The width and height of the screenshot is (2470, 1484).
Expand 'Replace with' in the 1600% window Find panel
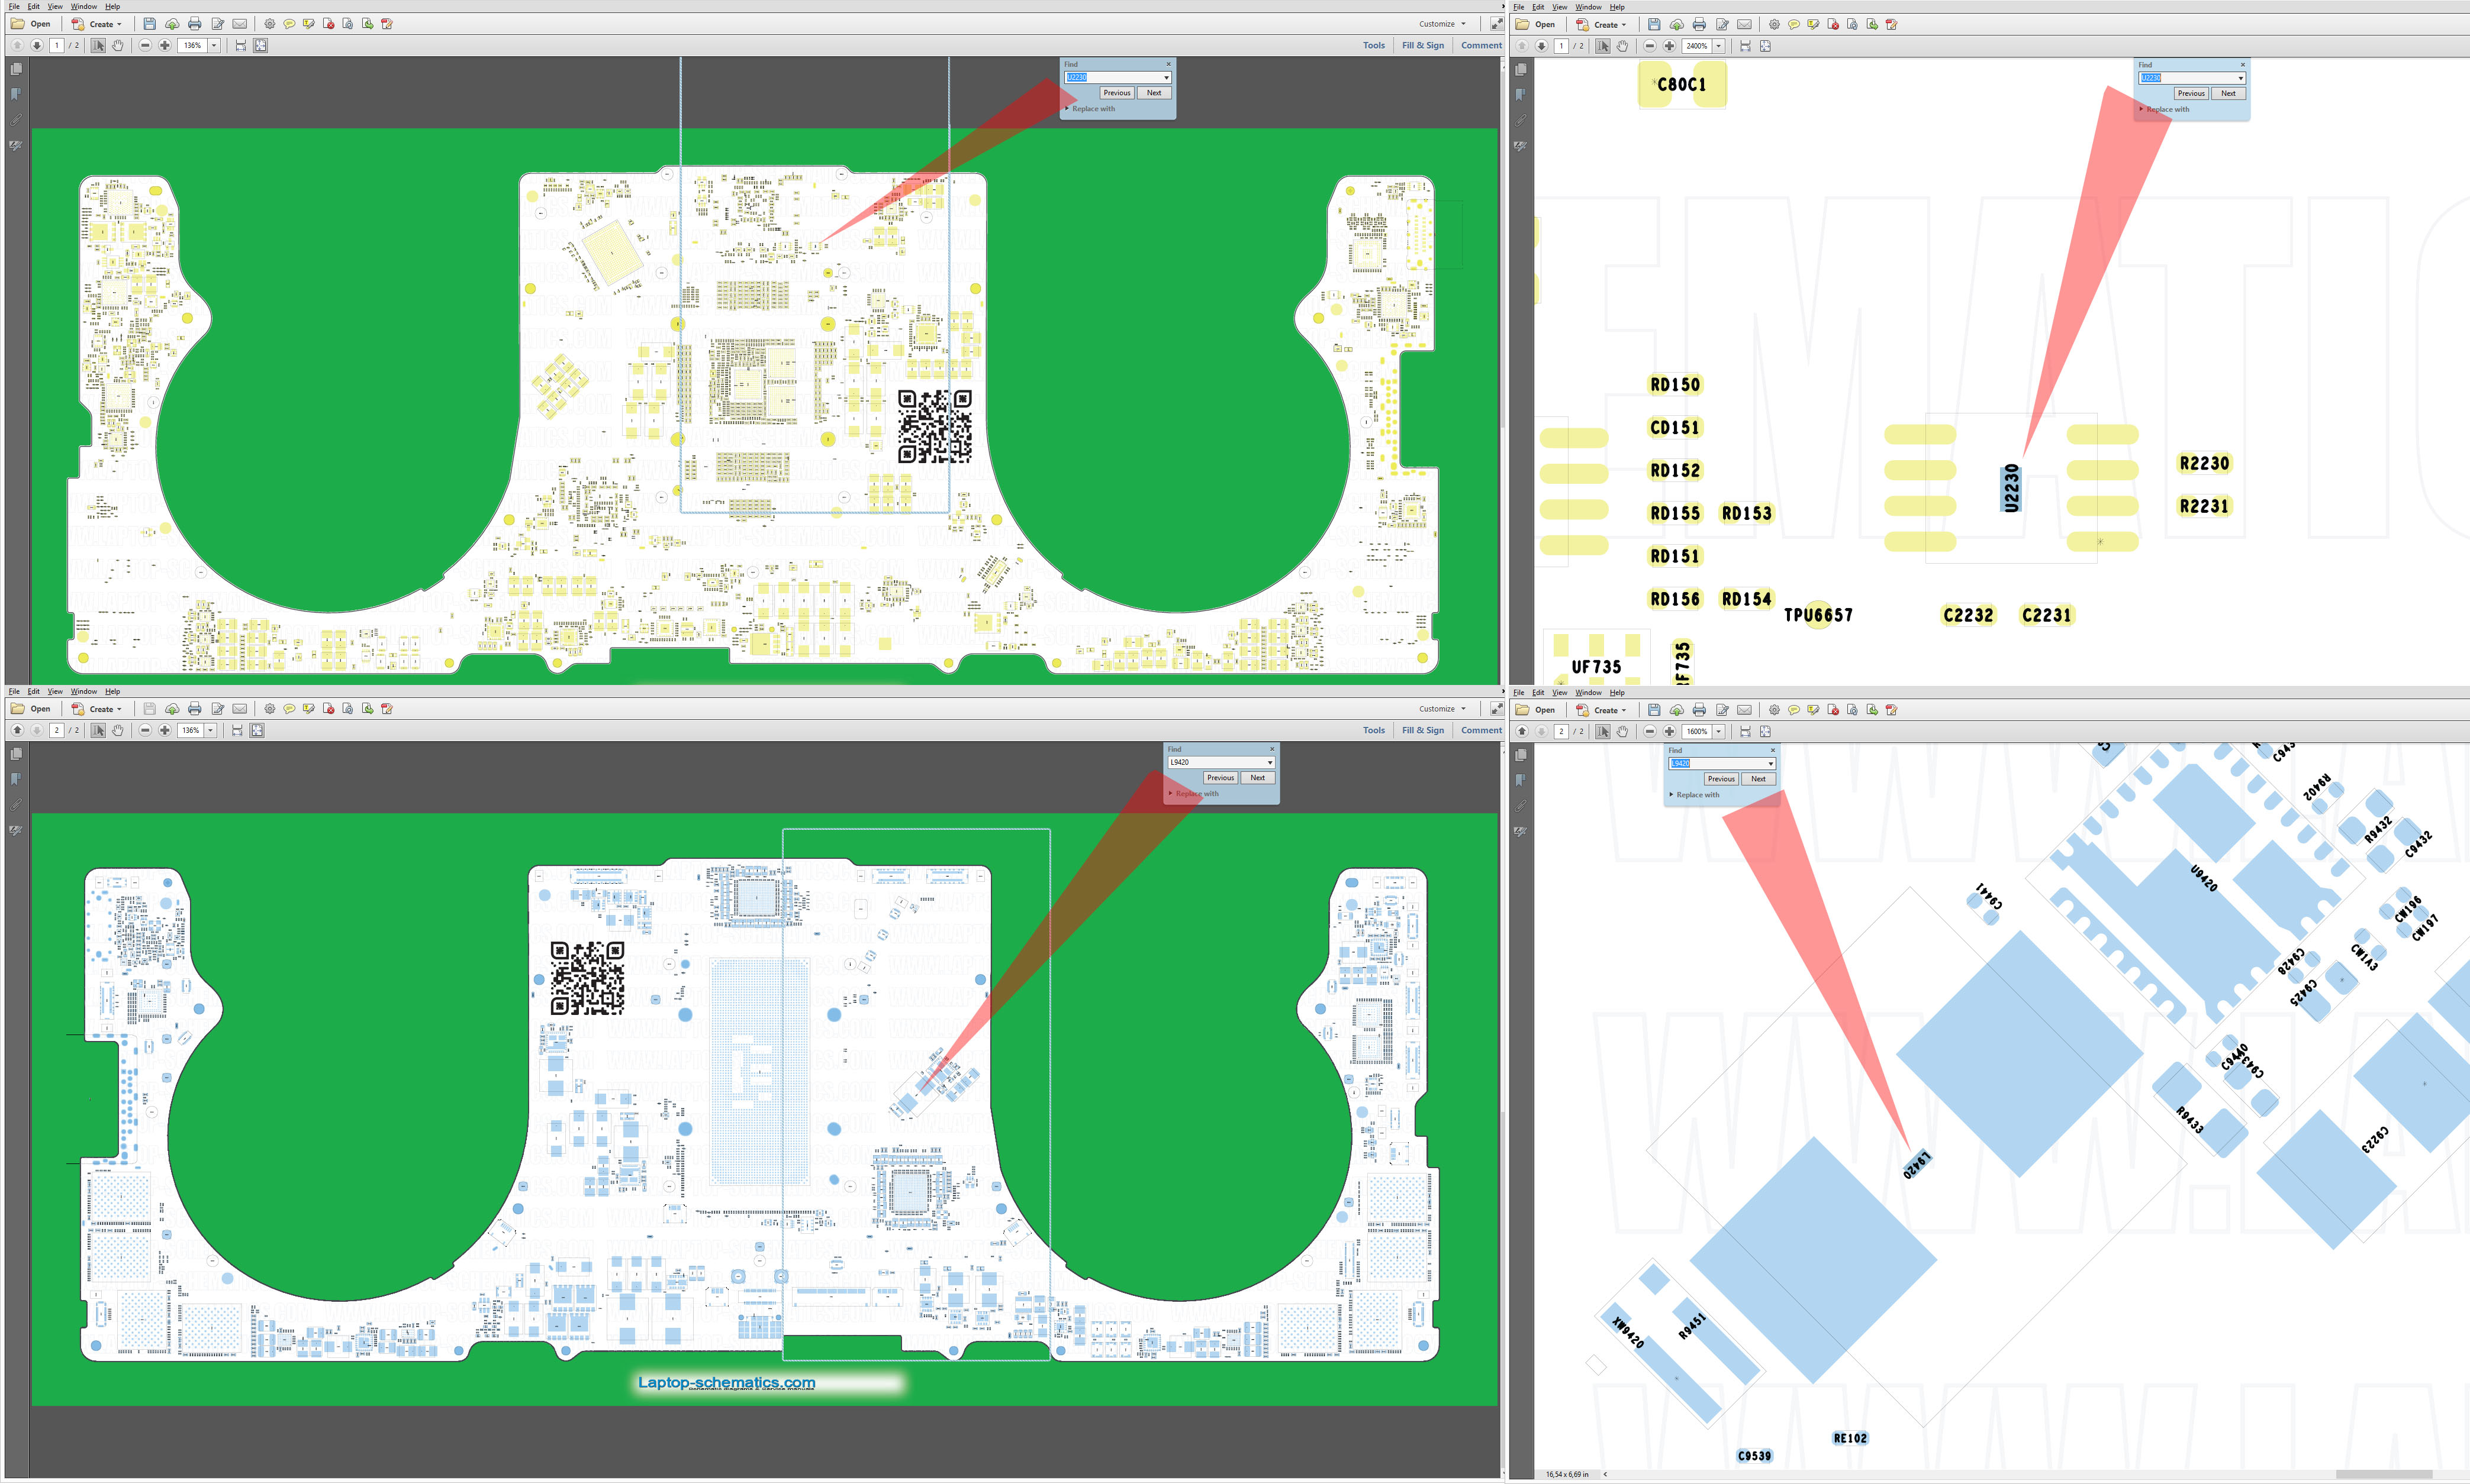point(1695,795)
